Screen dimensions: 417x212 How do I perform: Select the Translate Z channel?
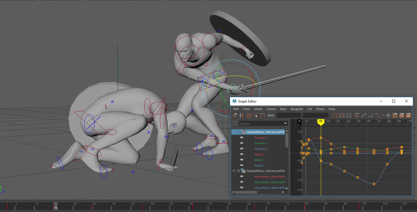coord(261,149)
